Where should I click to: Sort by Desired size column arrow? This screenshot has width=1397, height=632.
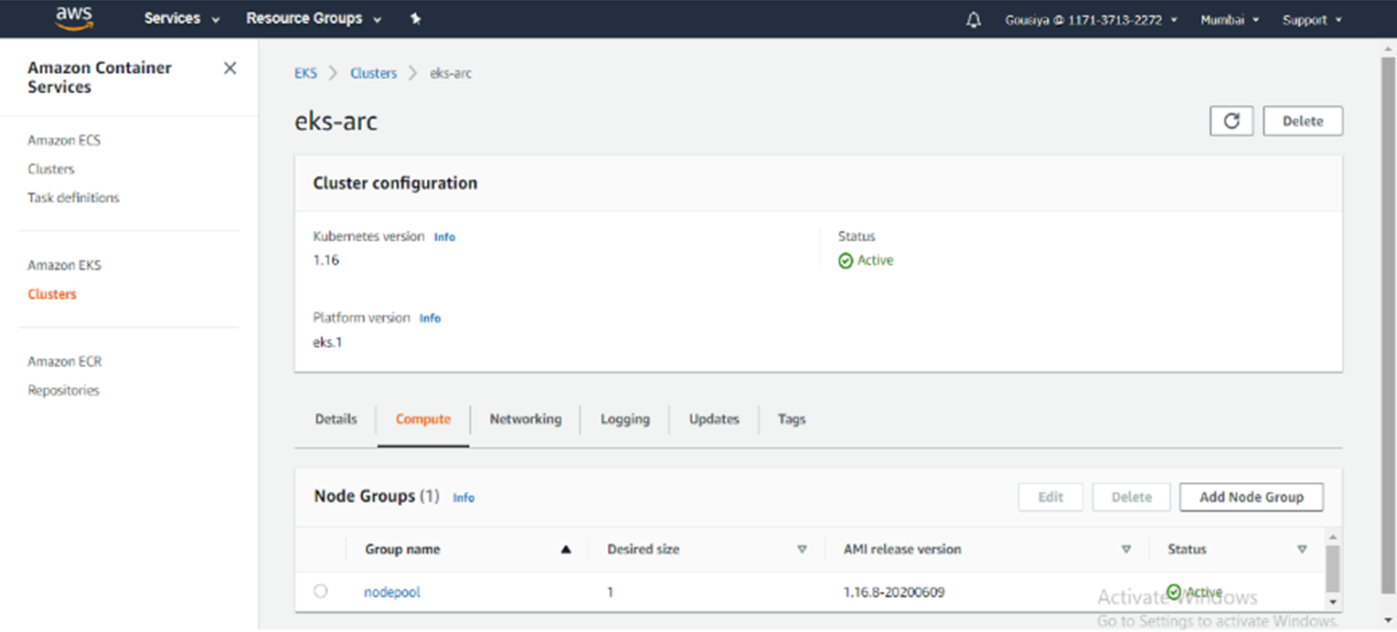click(802, 549)
